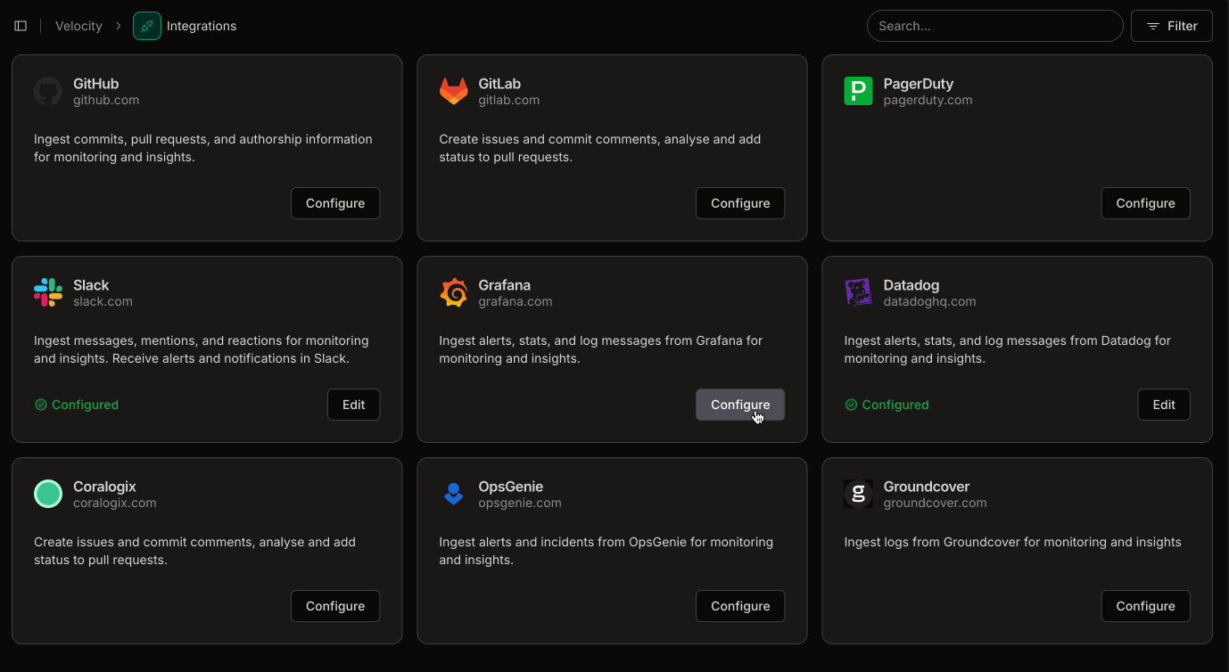Click the PagerDuty green icon
The image size is (1229, 672).
tap(858, 90)
